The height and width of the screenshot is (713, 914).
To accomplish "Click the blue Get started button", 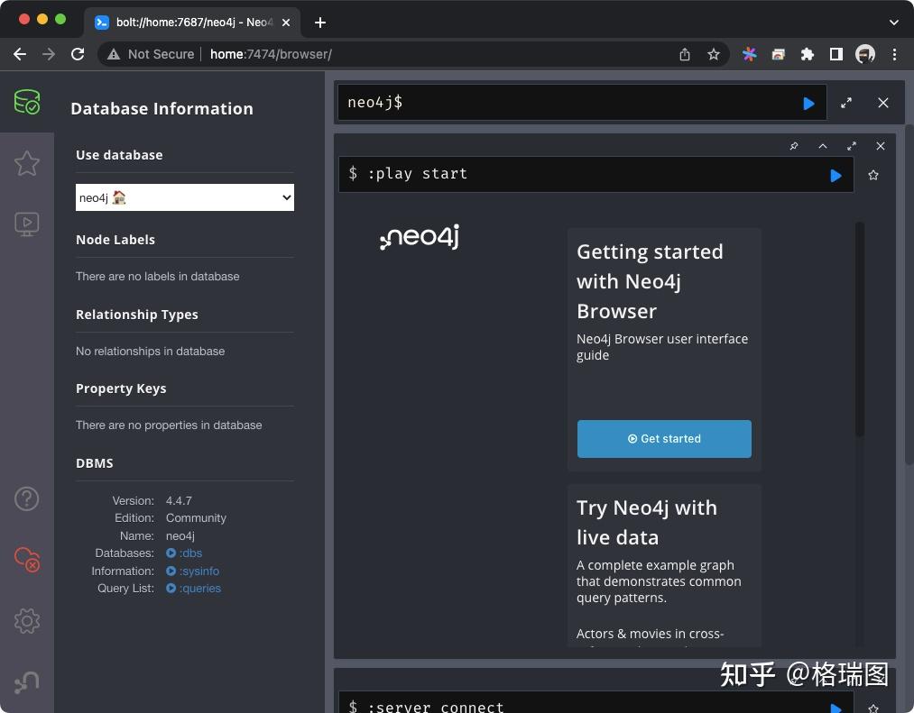I will (x=664, y=439).
